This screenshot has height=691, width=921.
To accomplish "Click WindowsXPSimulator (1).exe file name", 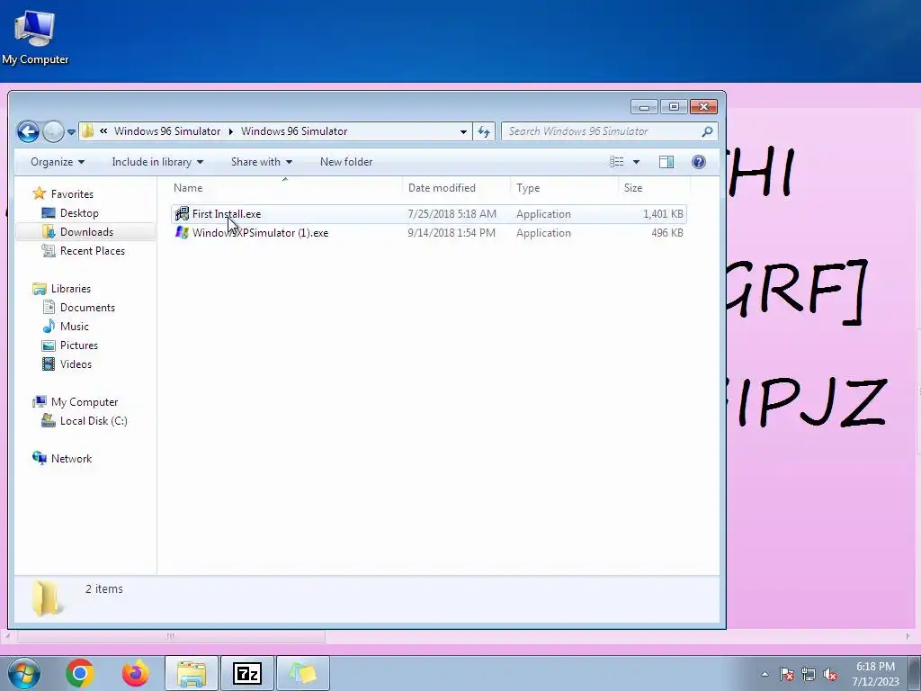I will (260, 233).
